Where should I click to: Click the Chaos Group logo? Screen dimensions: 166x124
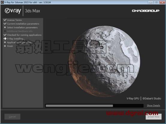tap(146, 11)
